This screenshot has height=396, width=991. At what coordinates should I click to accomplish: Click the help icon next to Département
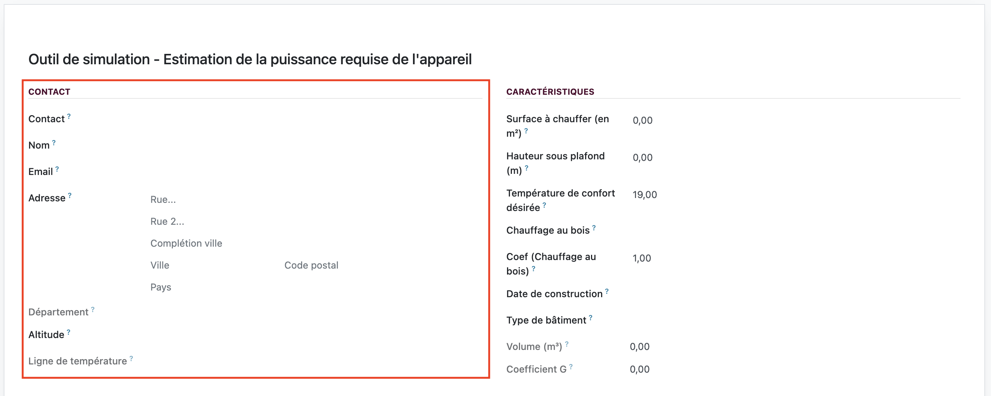pyautogui.click(x=93, y=309)
